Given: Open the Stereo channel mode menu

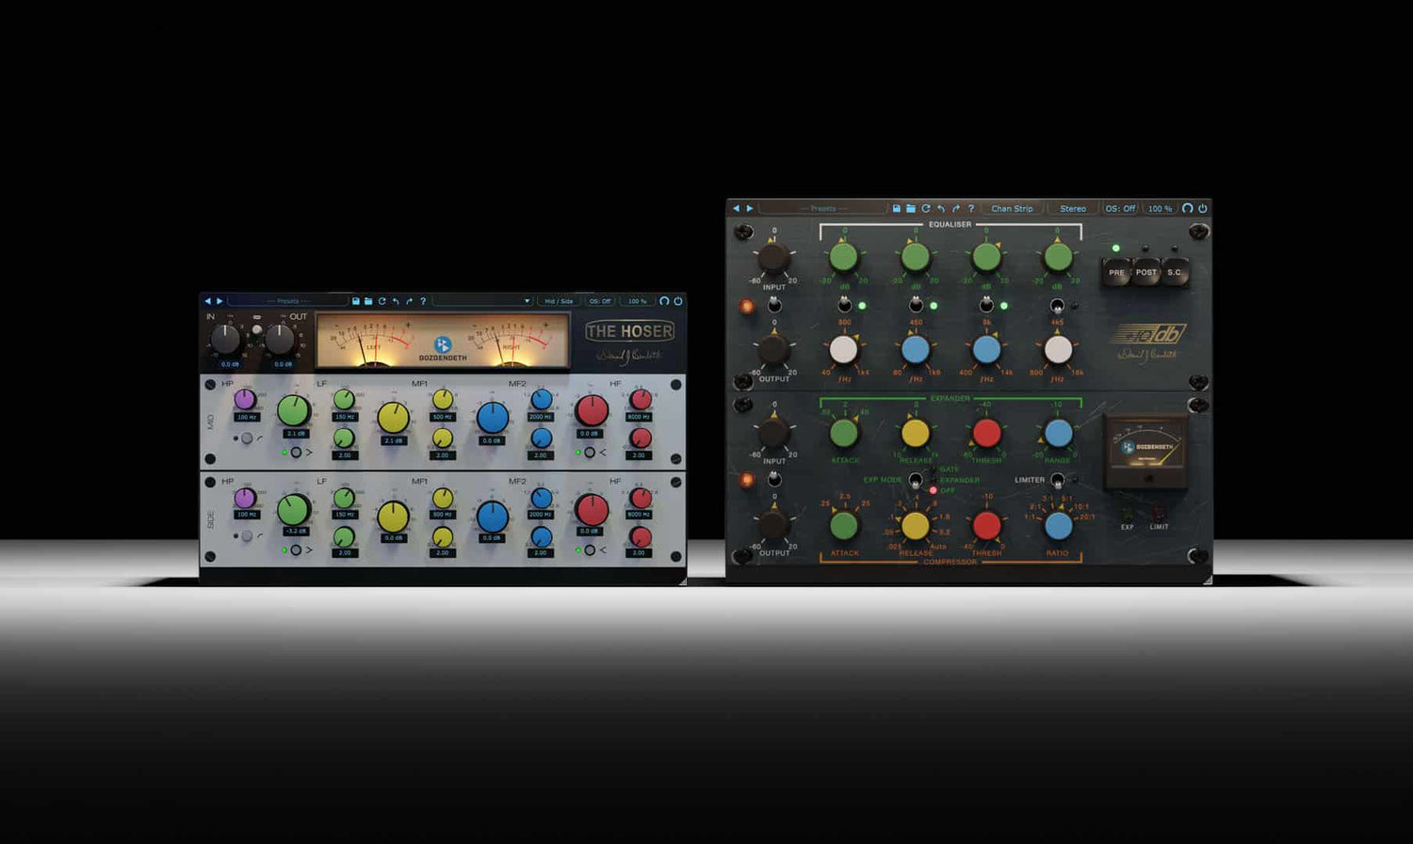Looking at the screenshot, I should [1072, 208].
